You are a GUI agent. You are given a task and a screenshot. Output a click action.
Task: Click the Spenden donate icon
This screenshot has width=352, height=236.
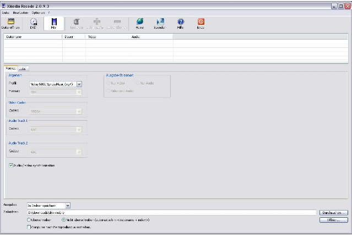pos(160,22)
